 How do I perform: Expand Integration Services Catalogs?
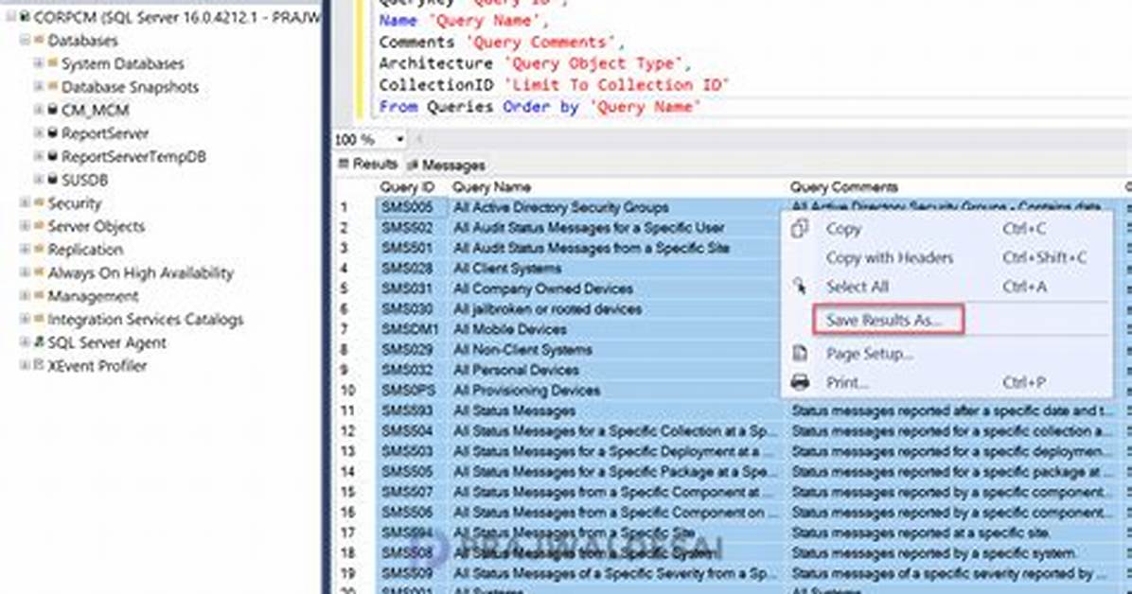[25, 319]
